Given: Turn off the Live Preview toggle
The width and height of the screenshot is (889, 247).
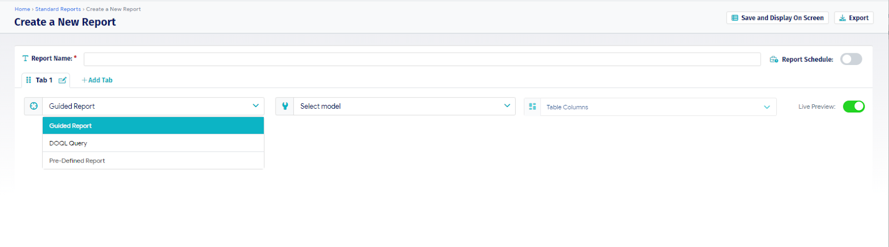Looking at the screenshot, I should click(x=853, y=106).
